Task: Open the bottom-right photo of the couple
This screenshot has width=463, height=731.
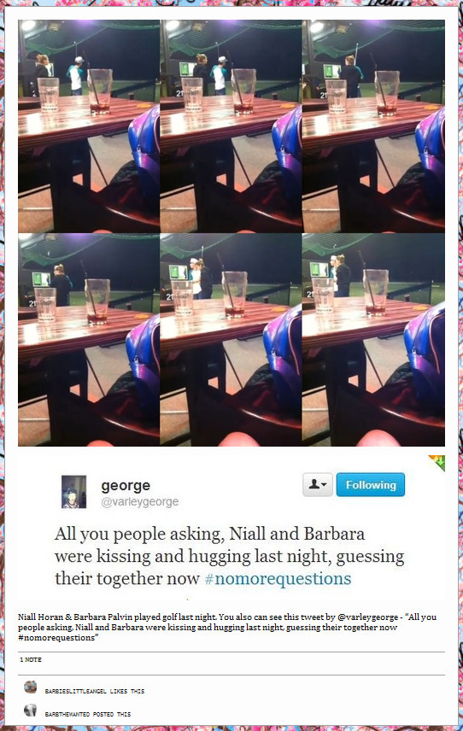Action: tap(373, 340)
